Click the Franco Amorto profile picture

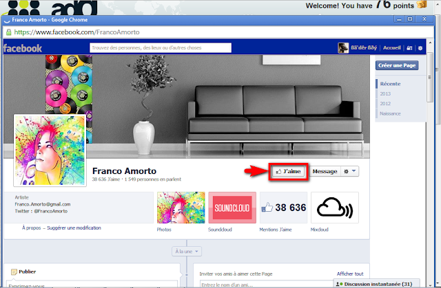pos(49,150)
